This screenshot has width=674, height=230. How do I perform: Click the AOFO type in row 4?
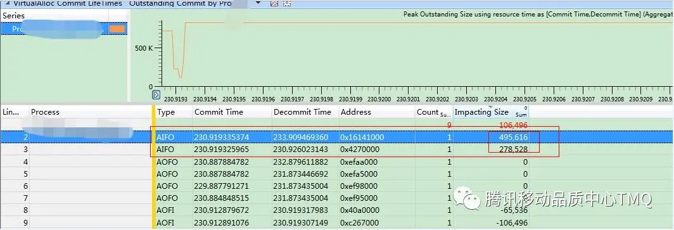(x=167, y=162)
